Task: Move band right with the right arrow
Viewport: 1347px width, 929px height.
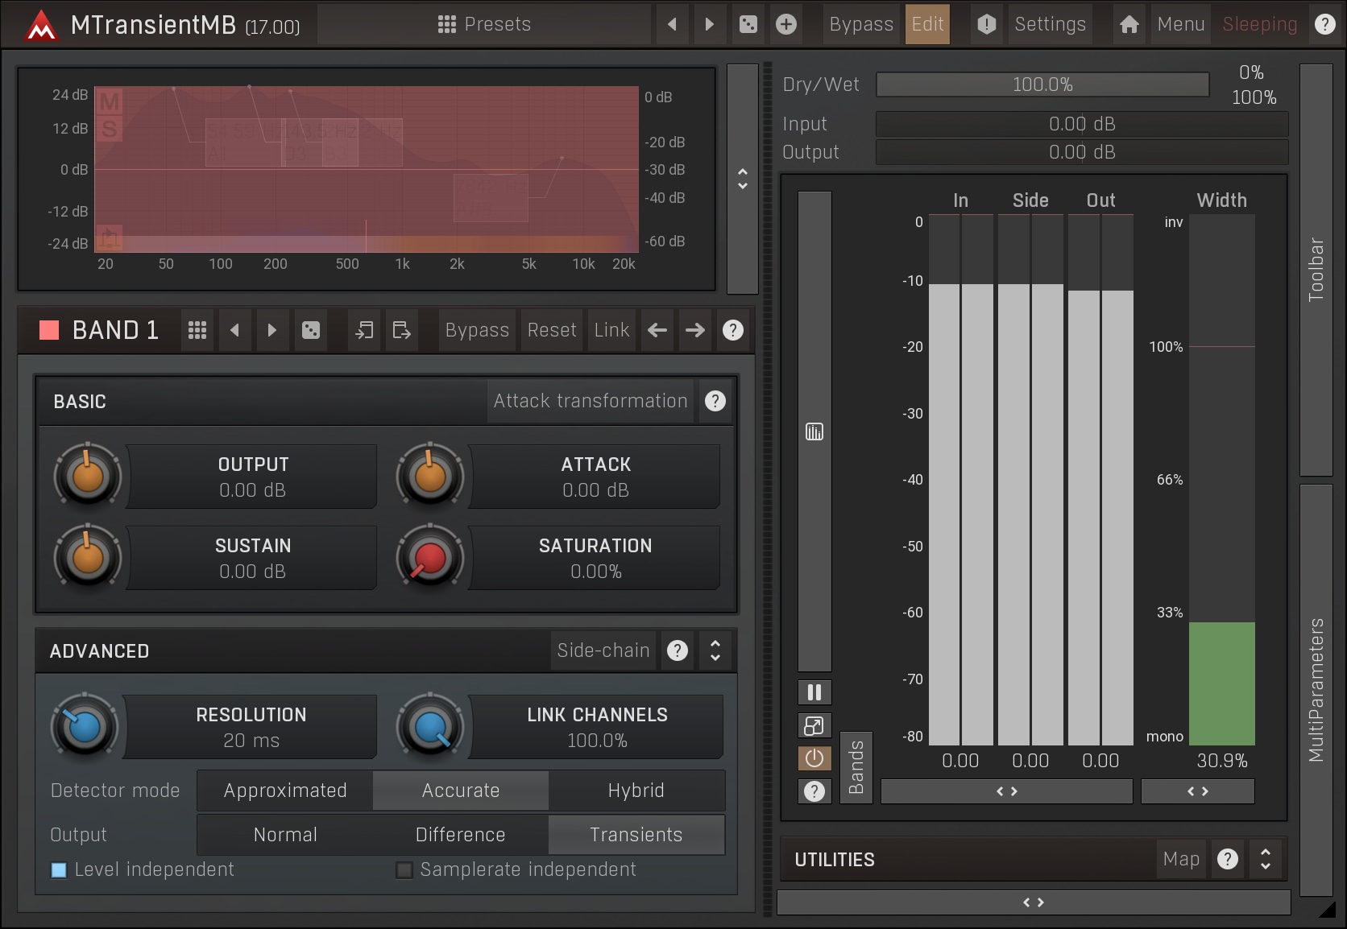Action: [x=694, y=330]
